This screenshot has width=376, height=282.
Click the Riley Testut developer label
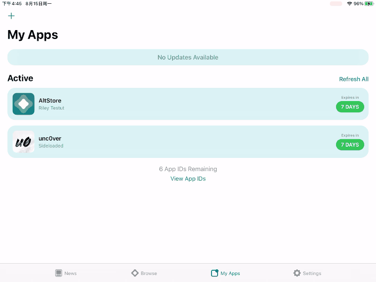click(51, 108)
